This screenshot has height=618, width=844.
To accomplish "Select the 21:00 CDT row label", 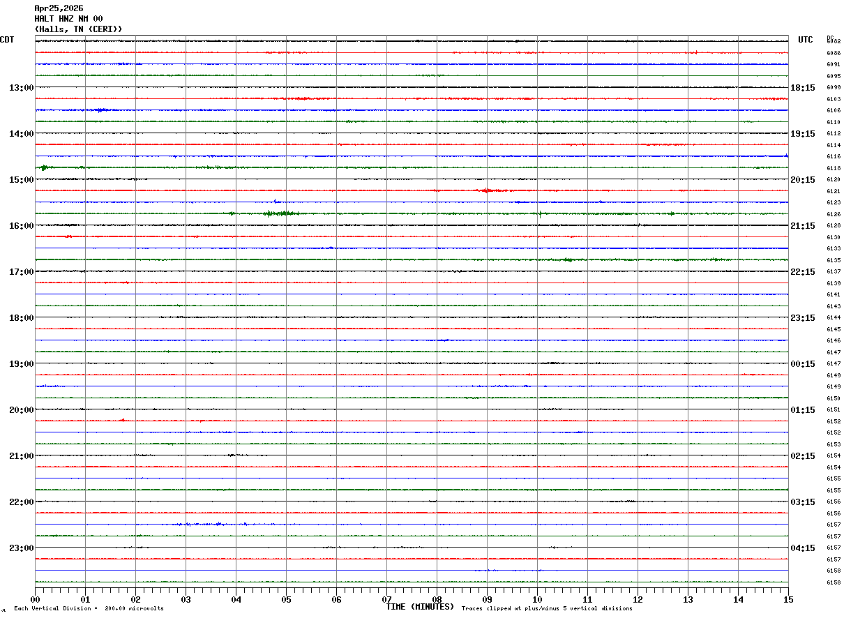I will pyautogui.click(x=22, y=456).
